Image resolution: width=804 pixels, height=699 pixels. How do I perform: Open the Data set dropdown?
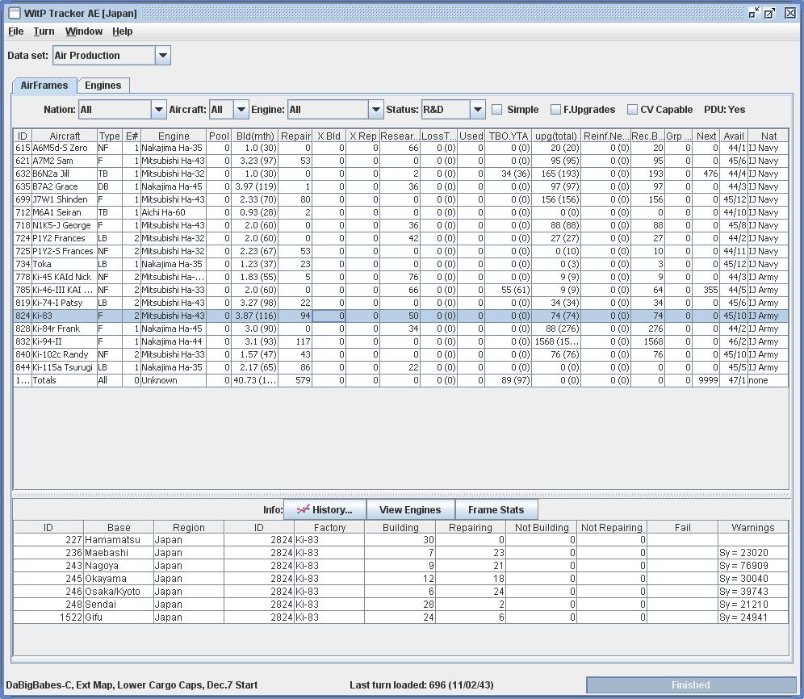click(x=162, y=56)
